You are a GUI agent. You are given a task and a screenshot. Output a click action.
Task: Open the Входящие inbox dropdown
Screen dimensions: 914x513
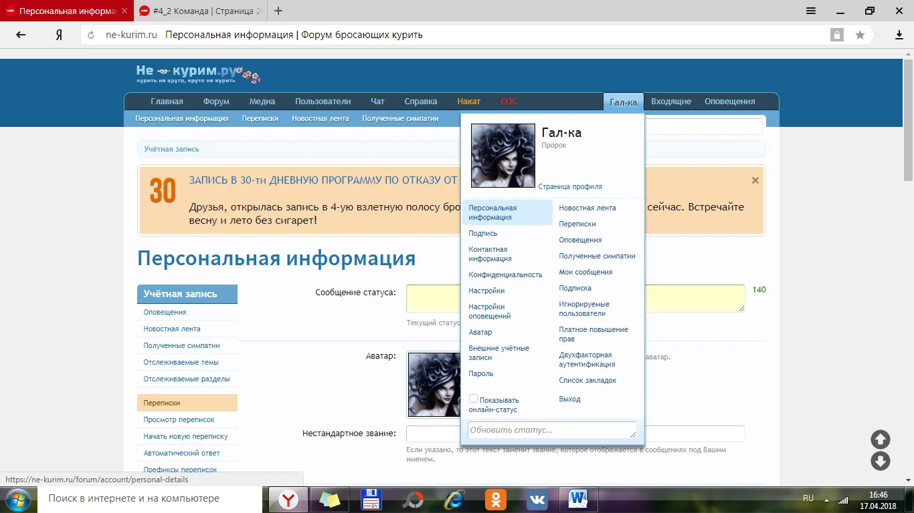click(x=670, y=102)
